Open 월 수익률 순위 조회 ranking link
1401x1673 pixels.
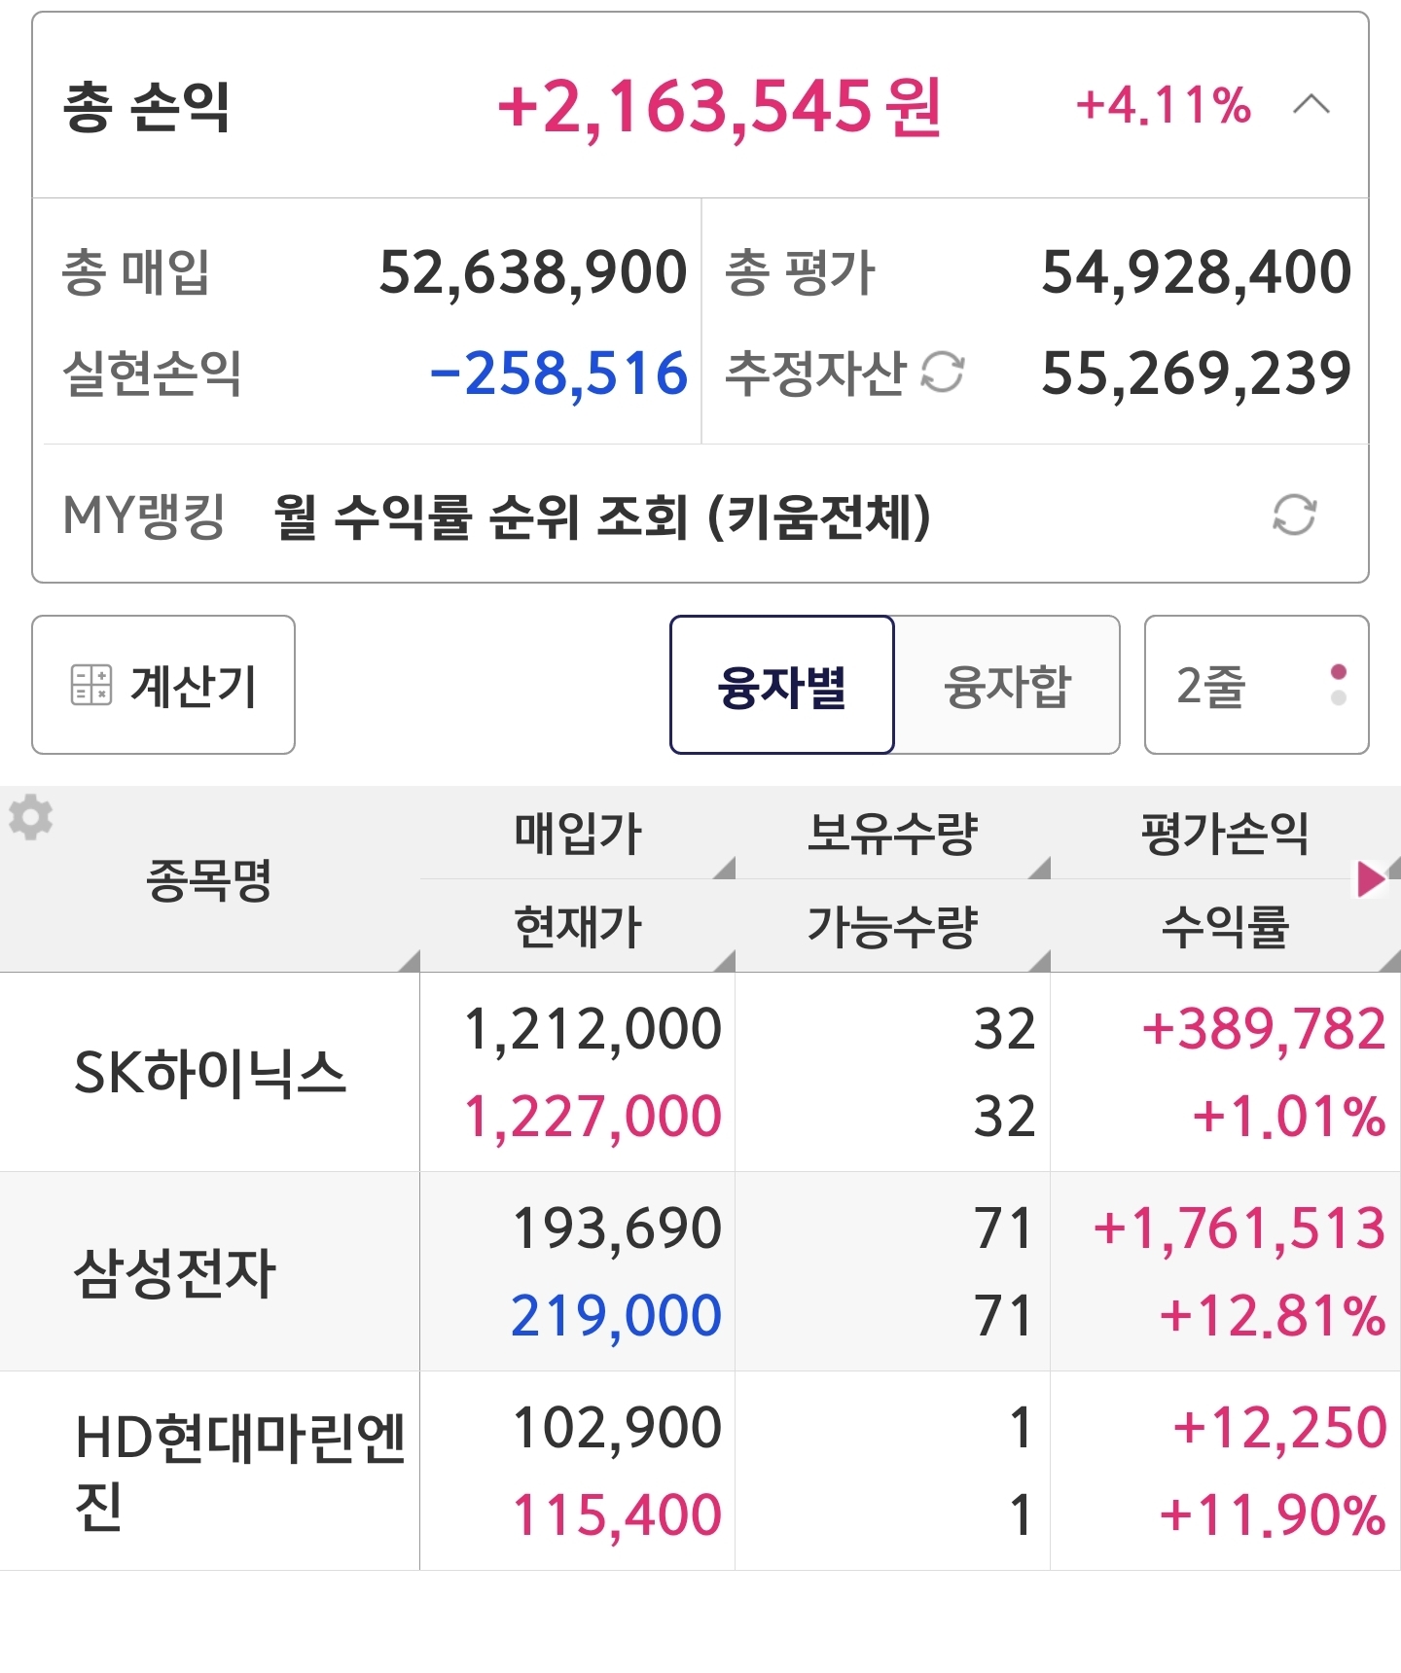pyautogui.click(x=602, y=516)
